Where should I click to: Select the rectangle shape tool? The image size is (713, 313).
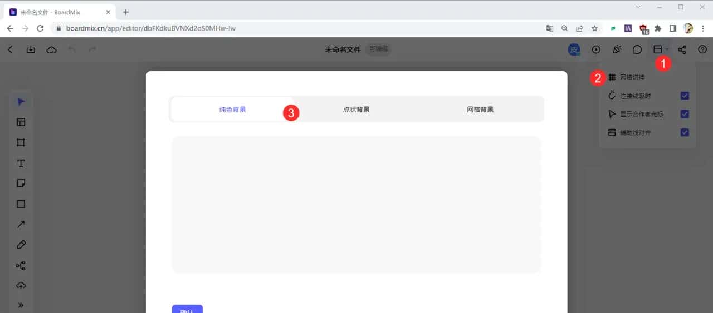coord(21,204)
